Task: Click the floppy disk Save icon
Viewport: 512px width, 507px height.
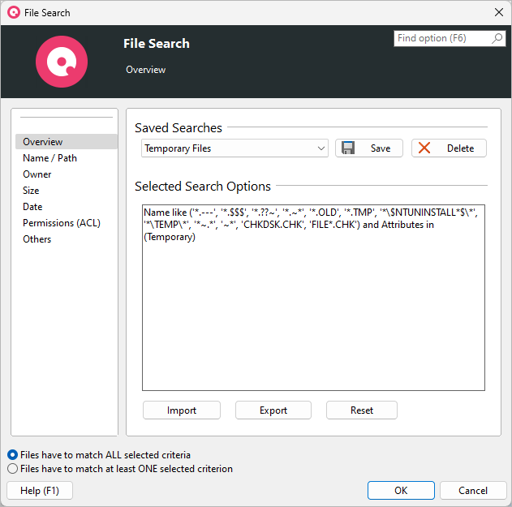Action: [x=348, y=148]
